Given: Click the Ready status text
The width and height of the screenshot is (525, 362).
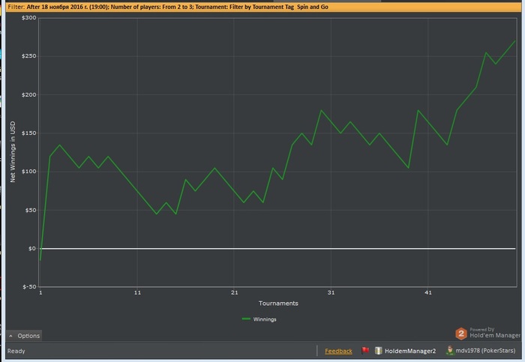Looking at the screenshot, I should (x=16, y=351).
